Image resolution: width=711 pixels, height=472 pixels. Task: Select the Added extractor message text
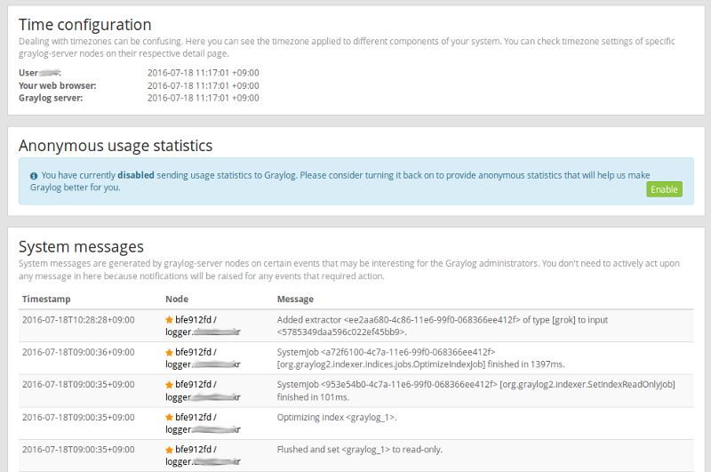click(442, 325)
